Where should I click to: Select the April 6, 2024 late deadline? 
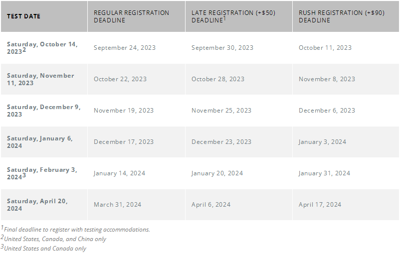[x=211, y=205]
